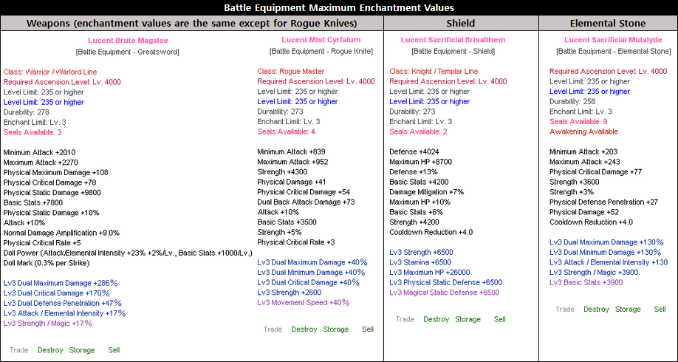Click Awakening Available on the Elemental Stone
The width and height of the screenshot is (678, 362).
[583, 132]
